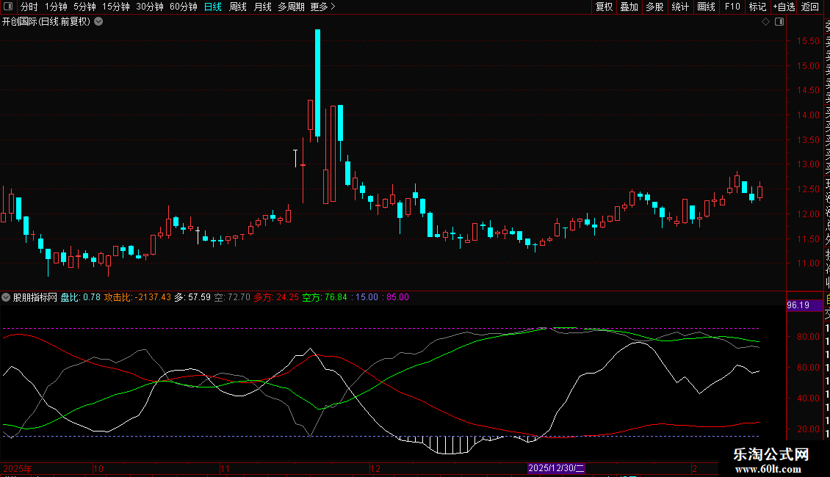This screenshot has height=477, width=830.
Task: Toggle the right side panel icon
Action: 779,22
